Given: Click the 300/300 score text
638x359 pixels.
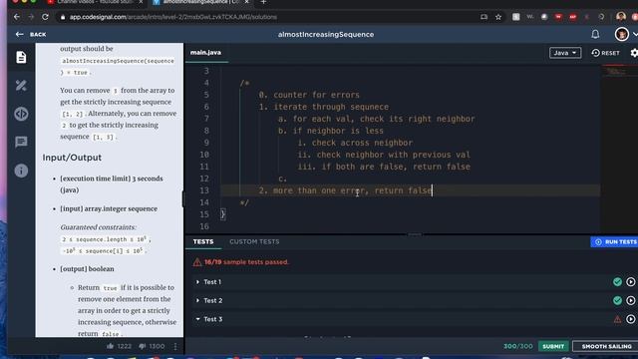Looking at the screenshot, I should tap(518, 346).
